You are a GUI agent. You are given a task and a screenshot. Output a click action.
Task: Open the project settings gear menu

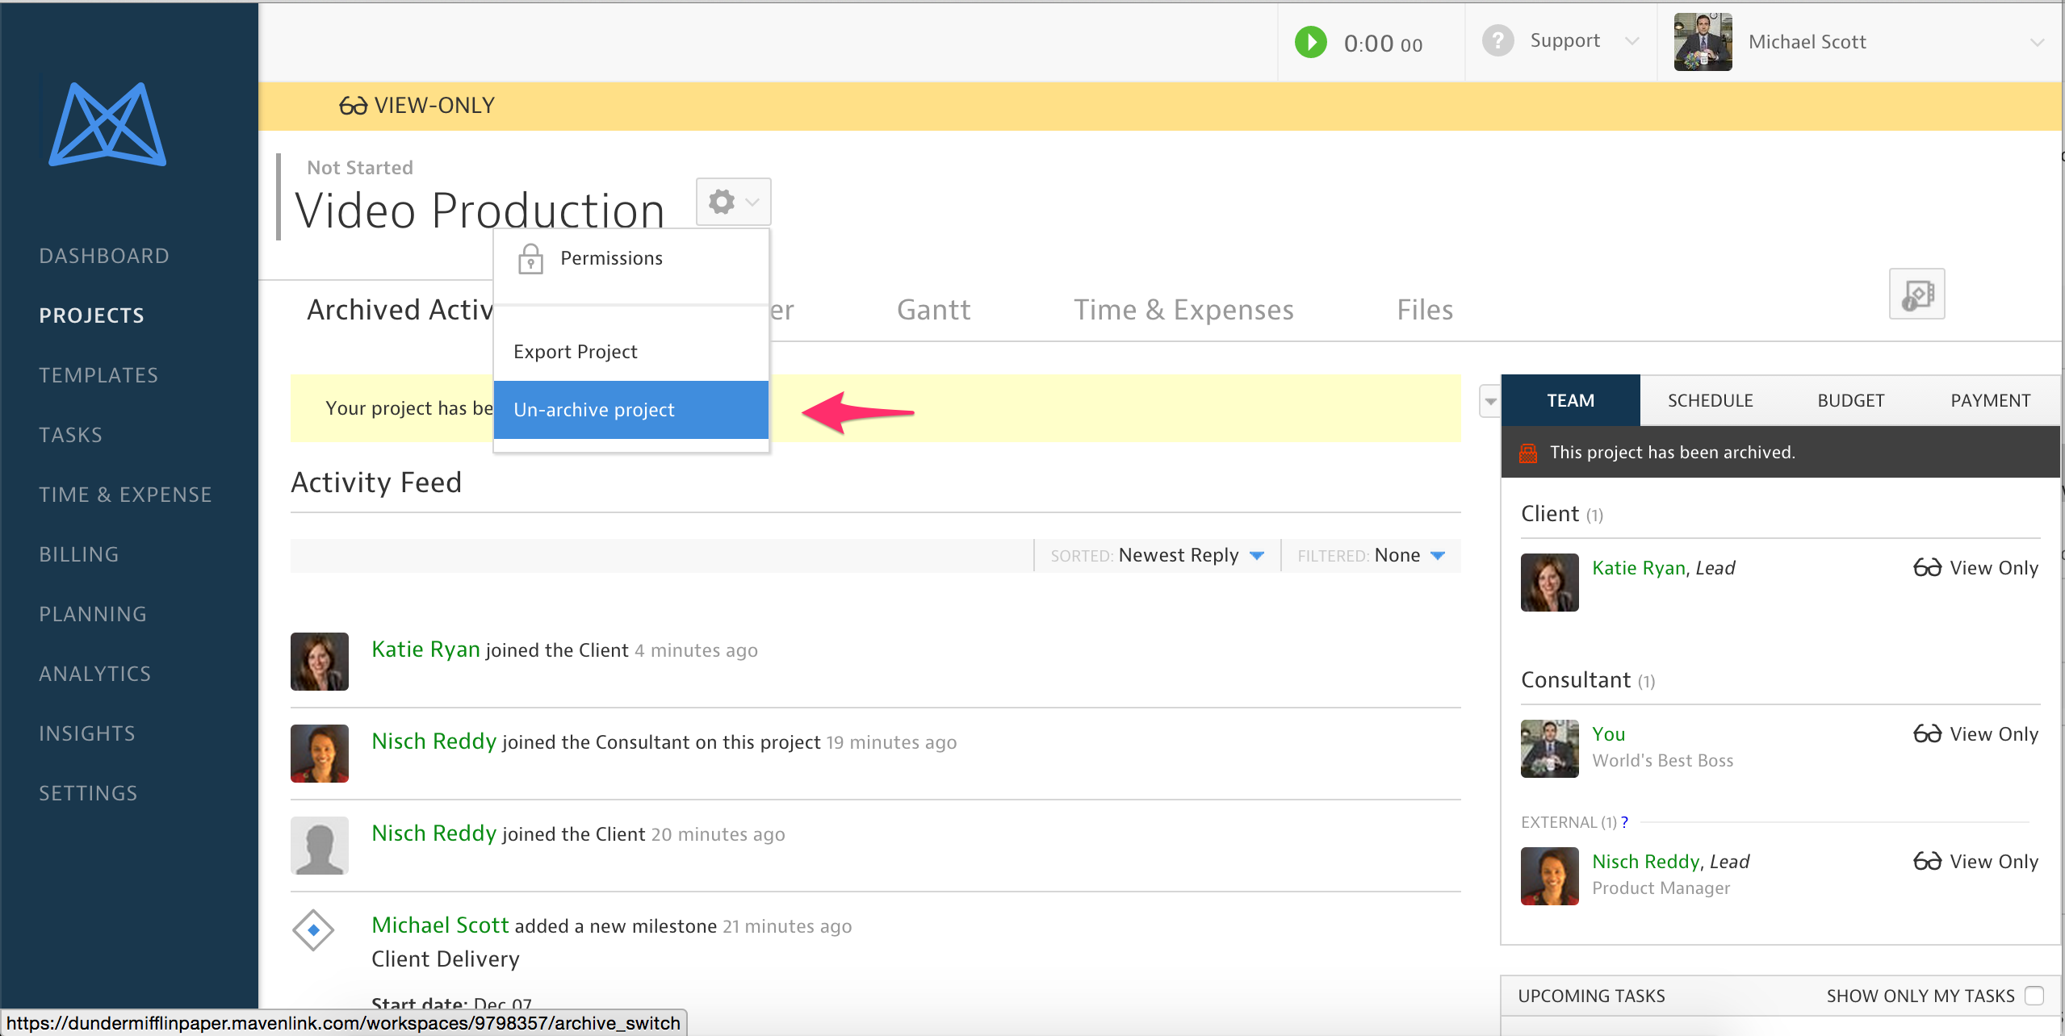[x=732, y=202]
